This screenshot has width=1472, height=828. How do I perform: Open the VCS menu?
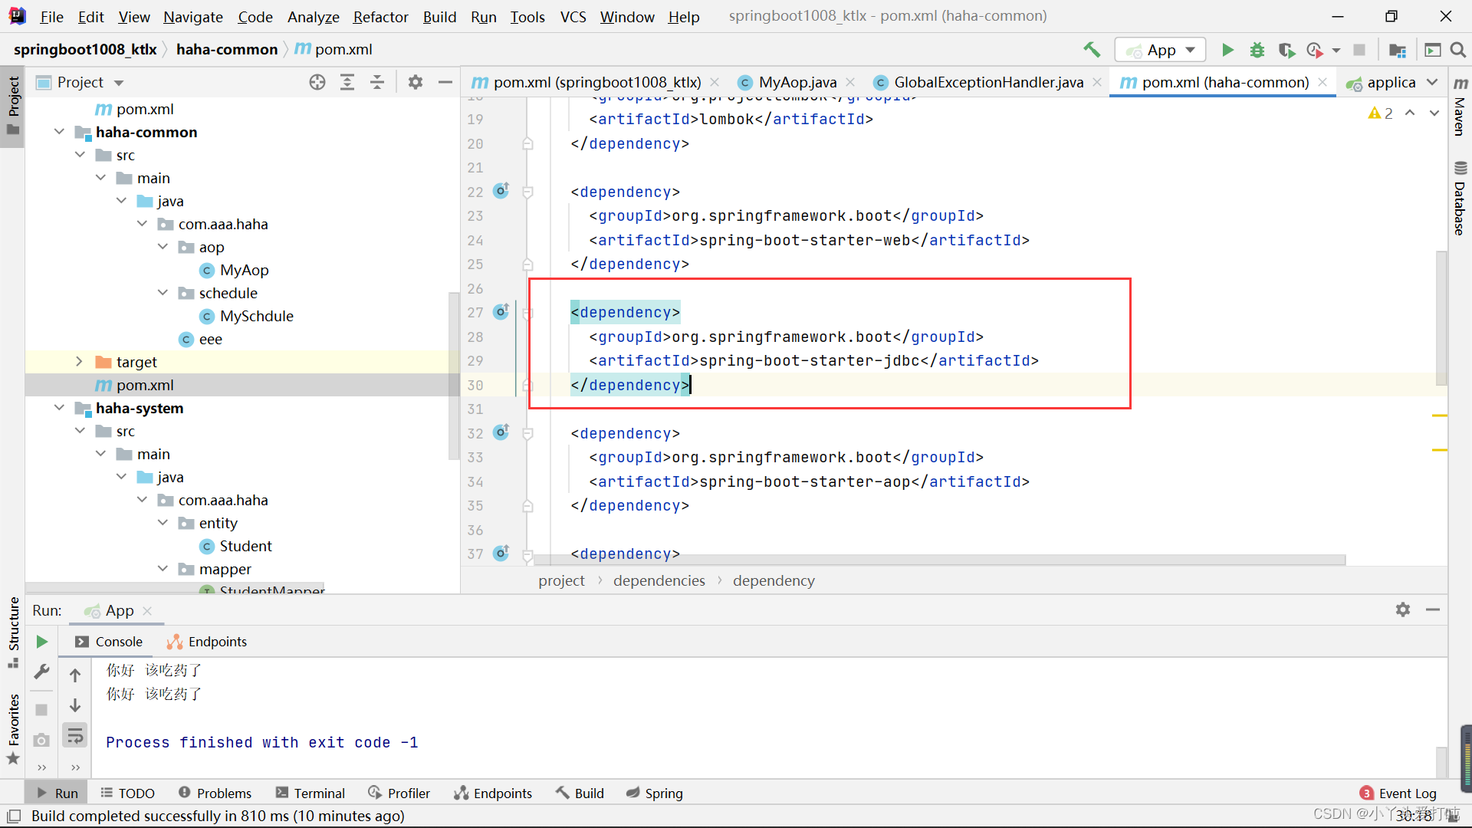(573, 16)
